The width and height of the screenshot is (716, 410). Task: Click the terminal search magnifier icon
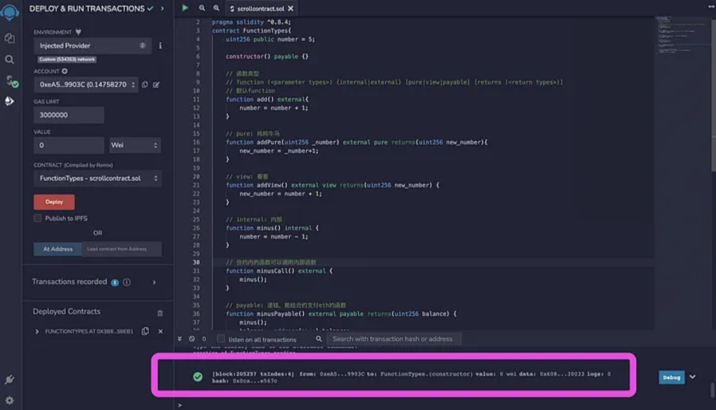point(319,339)
